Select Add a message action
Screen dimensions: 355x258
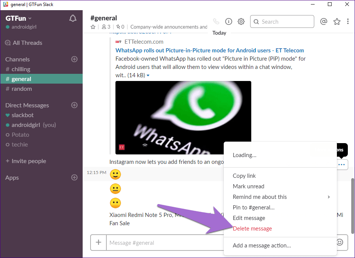281,245
